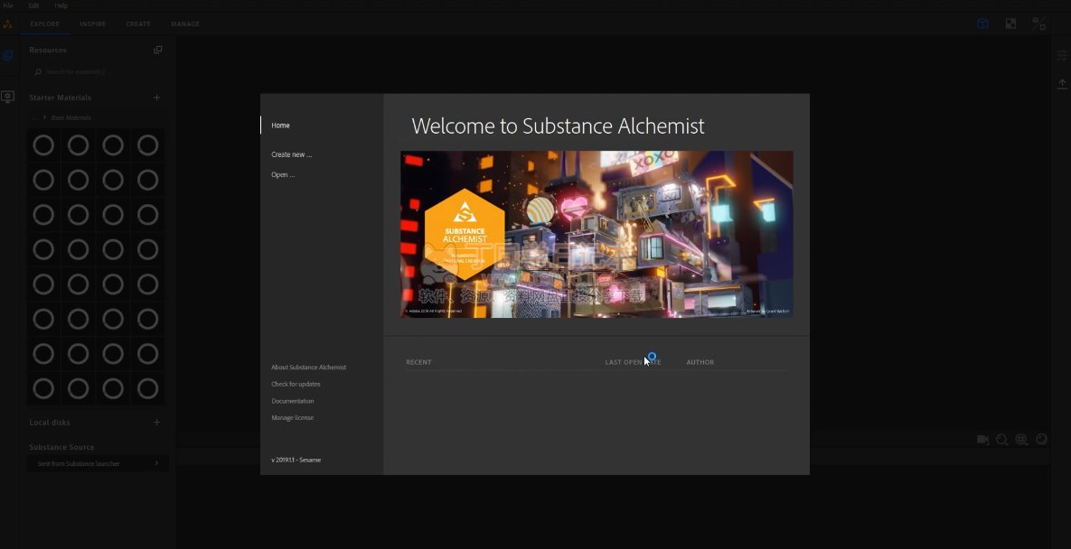The image size is (1071, 549).
Task: Open the export upload icon on right sidebar
Action: click(1062, 83)
